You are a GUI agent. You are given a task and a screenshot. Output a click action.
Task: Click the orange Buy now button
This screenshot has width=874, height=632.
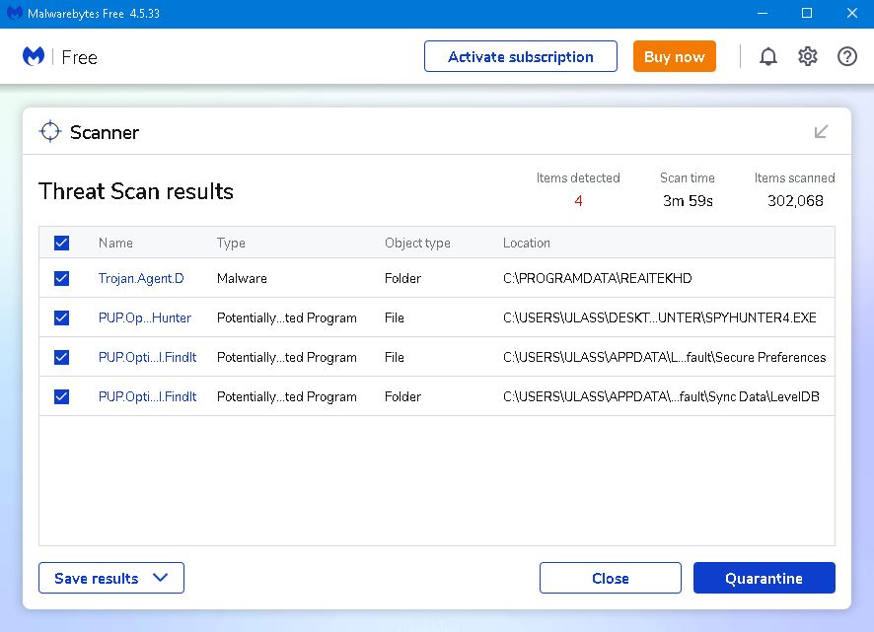675,56
